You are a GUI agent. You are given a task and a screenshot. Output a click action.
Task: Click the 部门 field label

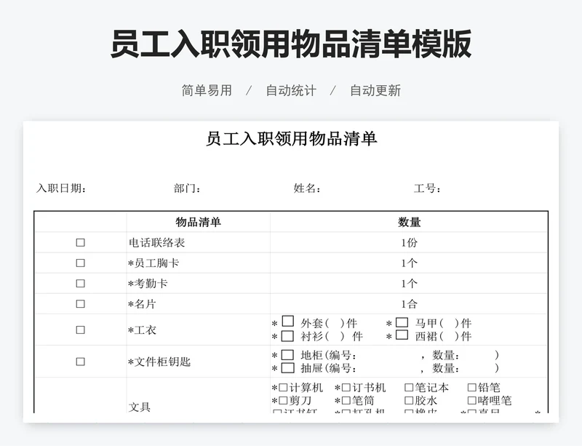(x=187, y=188)
